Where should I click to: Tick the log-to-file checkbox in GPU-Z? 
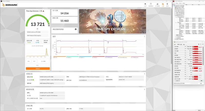(x=175, y=81)
